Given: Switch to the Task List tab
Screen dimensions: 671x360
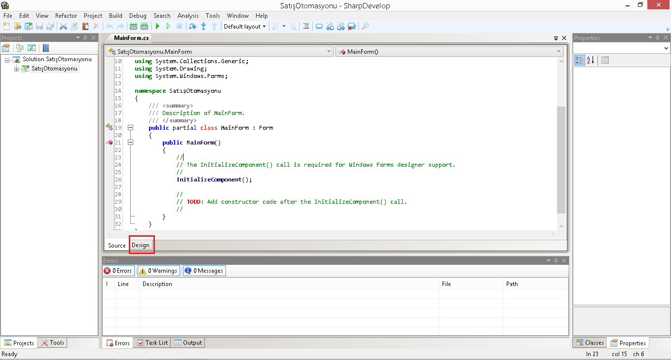Looking at the screenshot, I should tap(152, 343).
